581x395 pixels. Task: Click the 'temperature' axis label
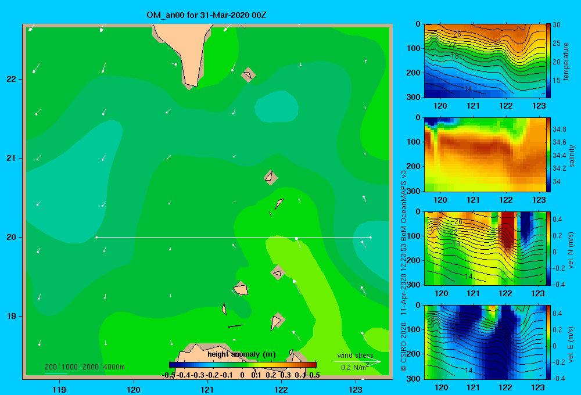click(566, 61)
